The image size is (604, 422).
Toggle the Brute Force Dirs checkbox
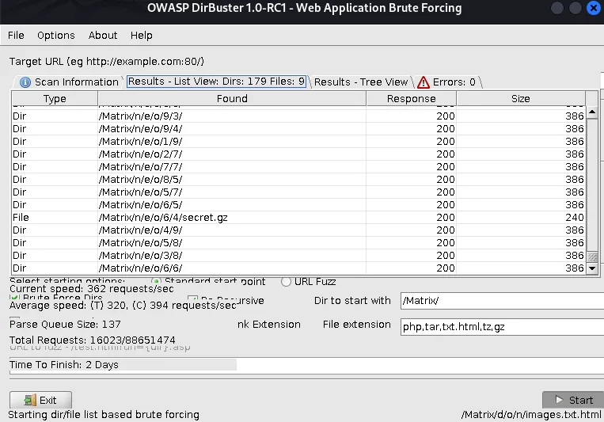14,297
